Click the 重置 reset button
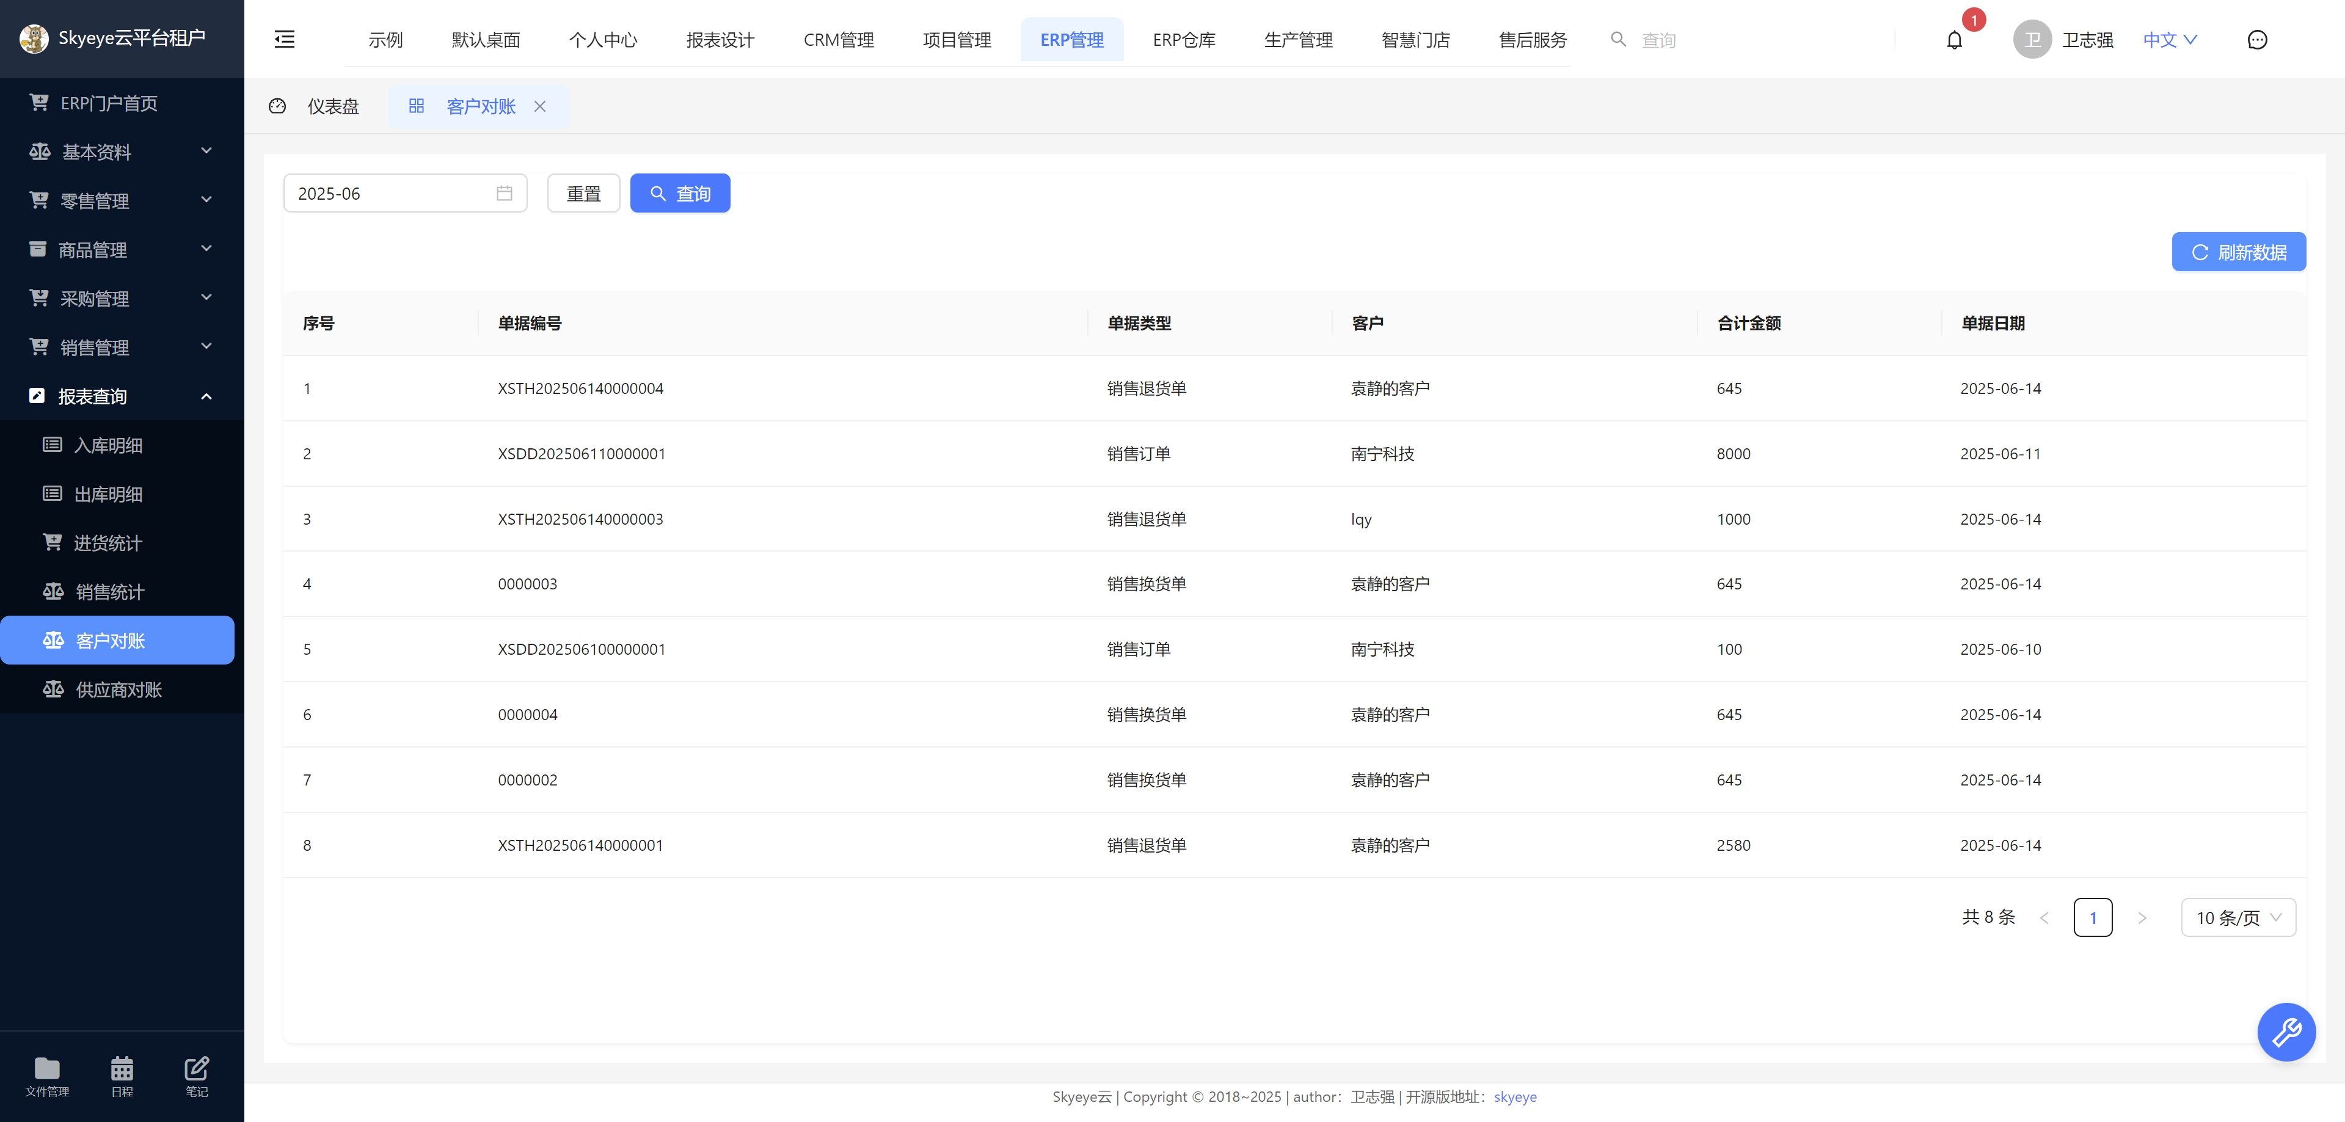This screenshot has height=1122, width=2345. coord(583,193)
